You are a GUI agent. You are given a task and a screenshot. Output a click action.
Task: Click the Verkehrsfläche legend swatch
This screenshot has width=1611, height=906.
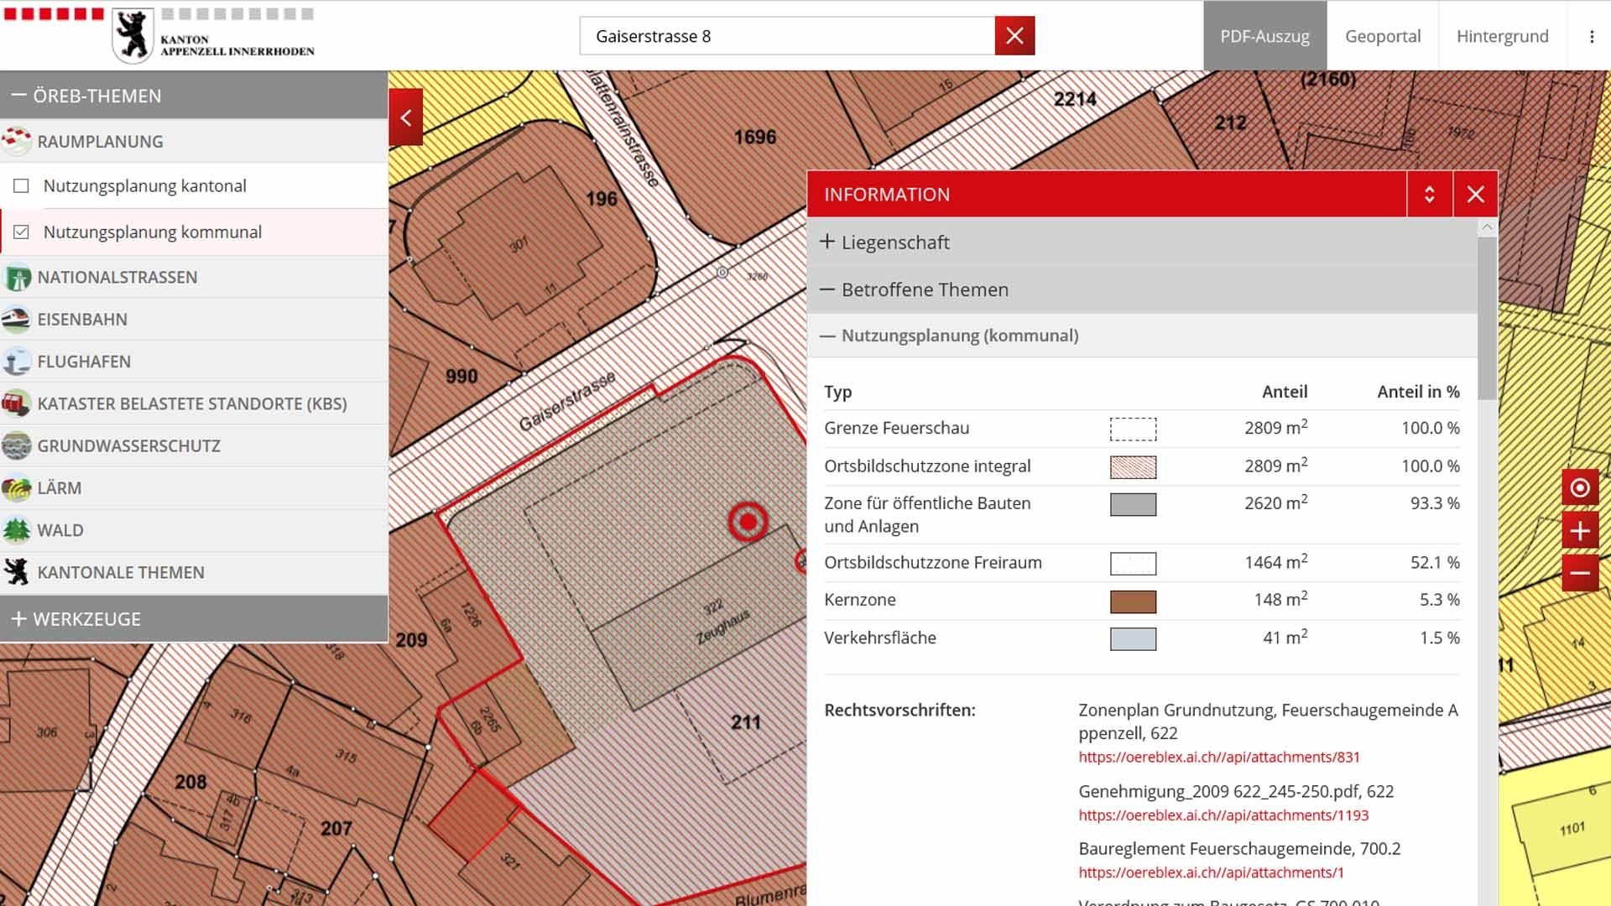point(1133,639)
